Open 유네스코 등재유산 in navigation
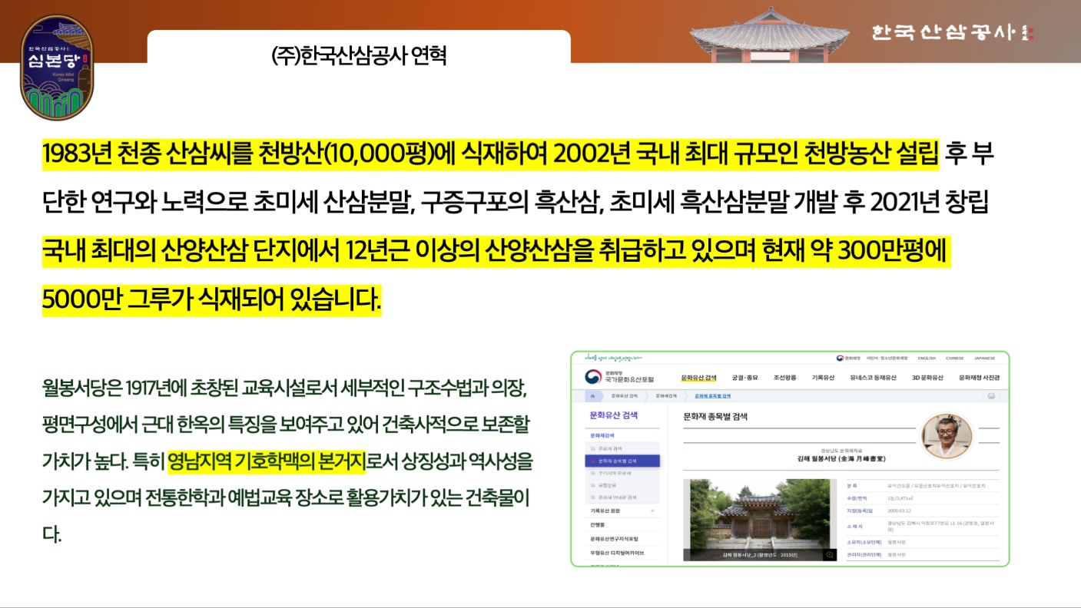This screenshot has width=1081, height=608. click(x=873, y=378)
